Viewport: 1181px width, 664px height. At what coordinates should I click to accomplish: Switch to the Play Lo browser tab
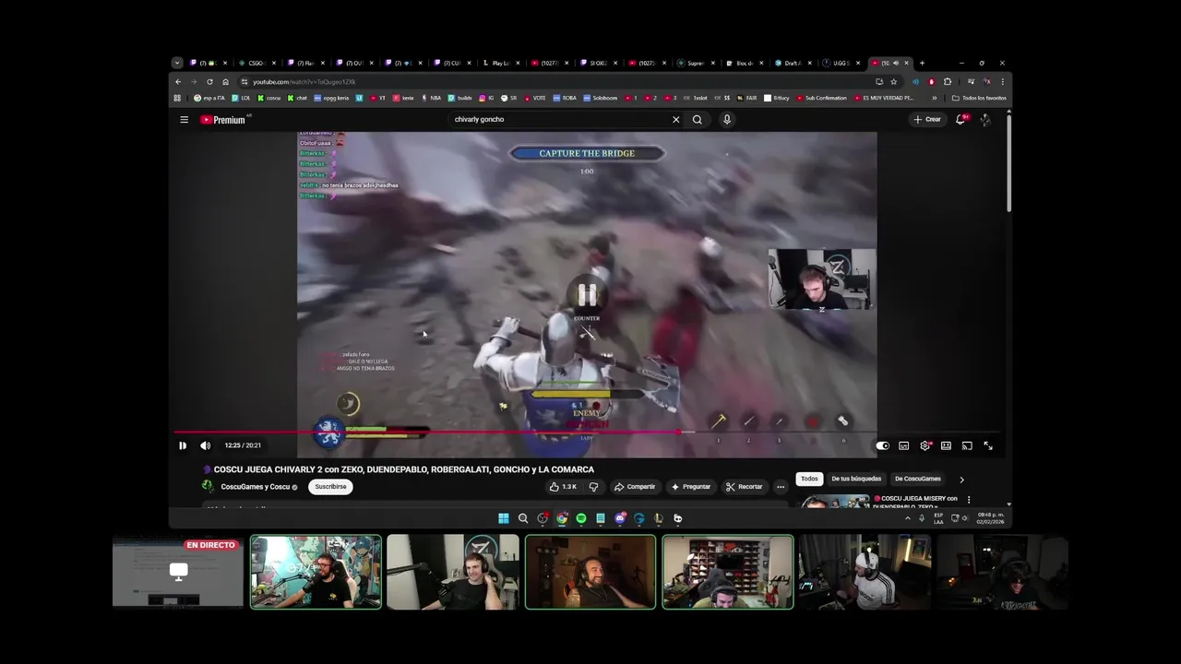[502, 63]
